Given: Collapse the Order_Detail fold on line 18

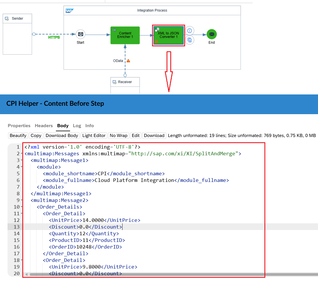Looking at the screenshot, I should click(x=21, y=260).
